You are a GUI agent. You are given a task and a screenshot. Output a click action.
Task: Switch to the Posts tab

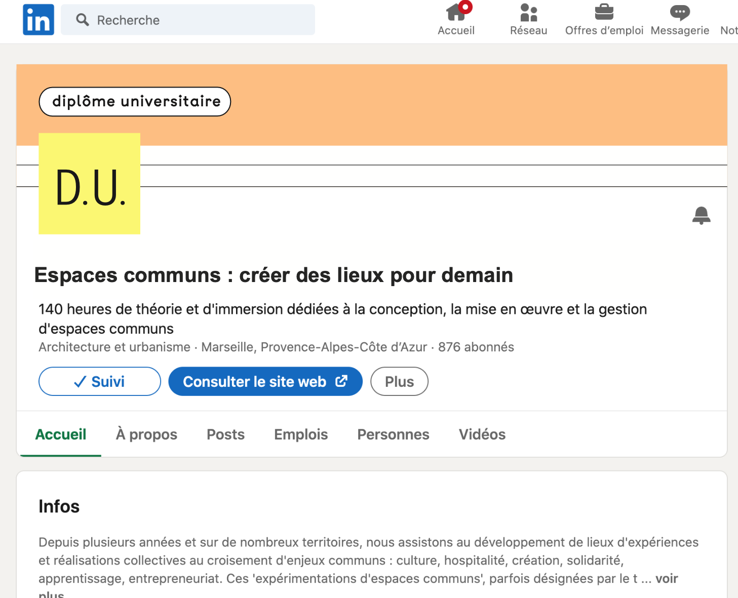[225, 434]
